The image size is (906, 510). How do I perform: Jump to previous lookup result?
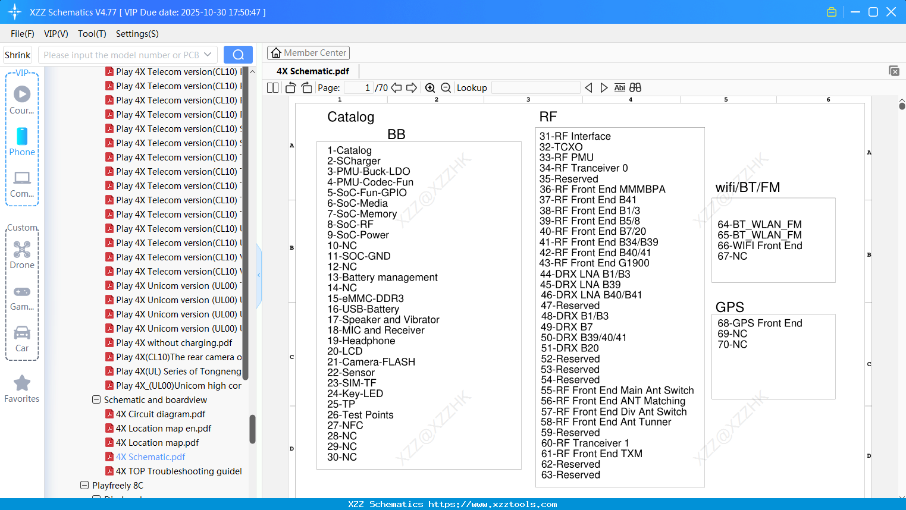point(588,87)
